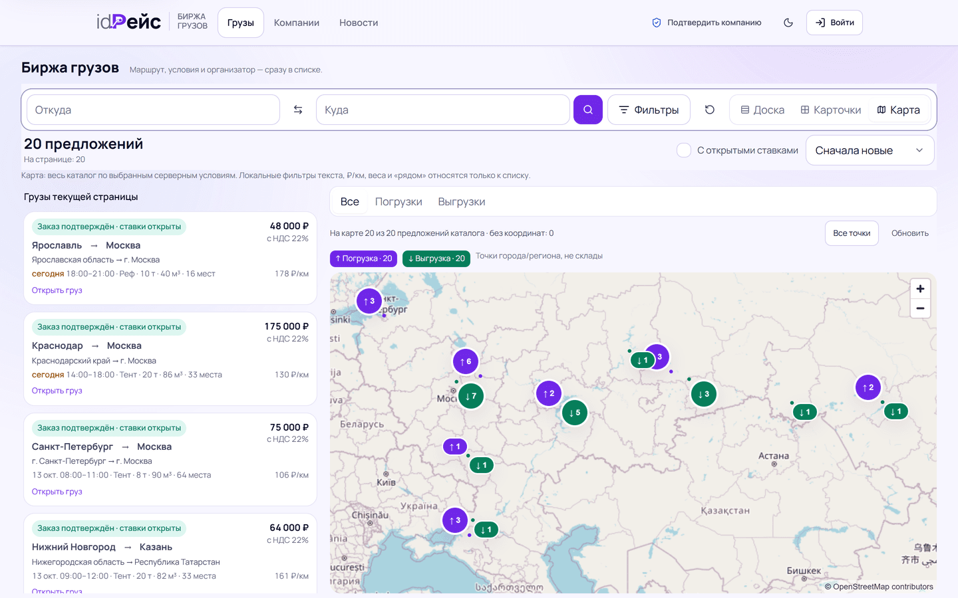This screenshot has height=598, width=958.
Task: Click the green ↓1 marker near Astana
Action: (x=805, y=412)
